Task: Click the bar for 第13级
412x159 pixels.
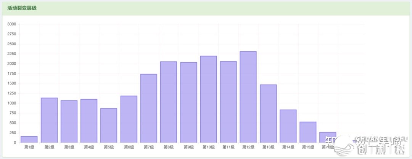Action: (268, 114)
